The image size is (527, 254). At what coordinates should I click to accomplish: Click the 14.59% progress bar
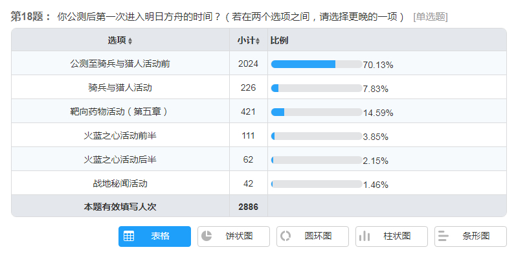317,112
